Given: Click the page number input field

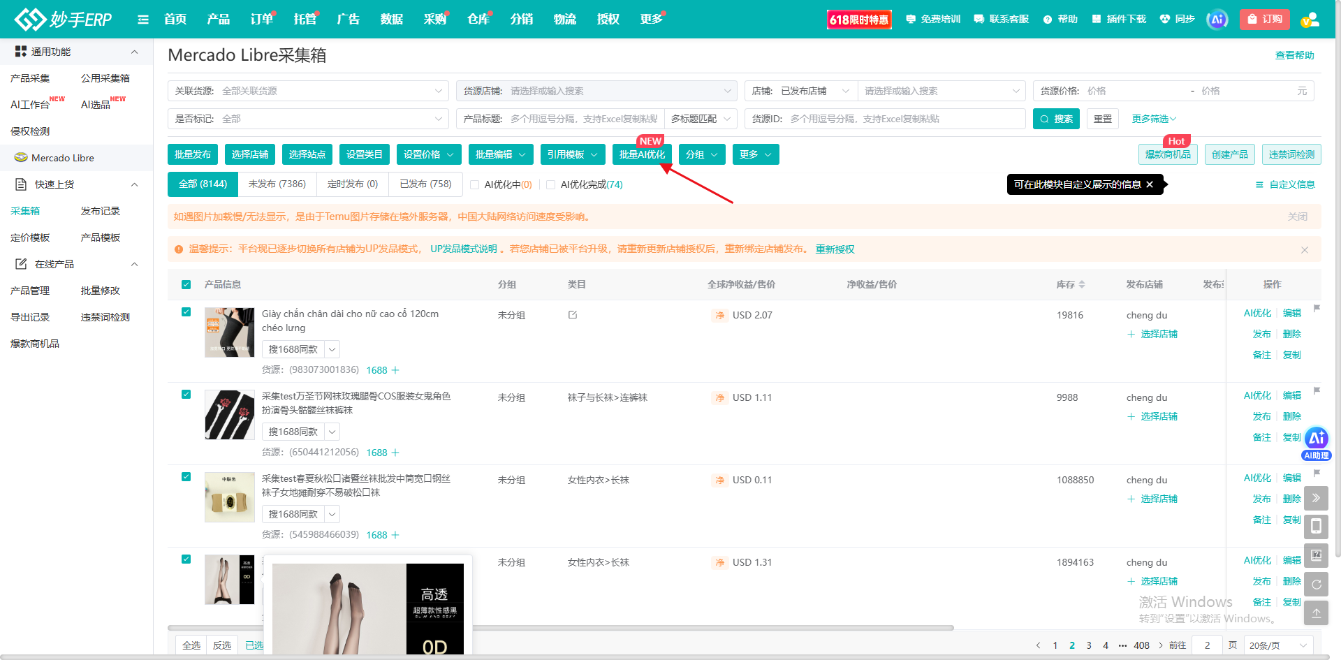Looking at the screenshot, I should [x=1207, y=645].
